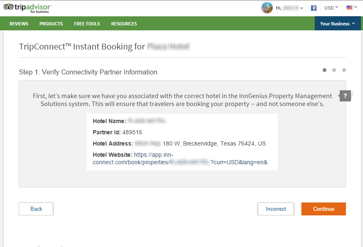Click the profile avatar picture
This screenshot has height=247, width=363.
[x=267, y=8]
